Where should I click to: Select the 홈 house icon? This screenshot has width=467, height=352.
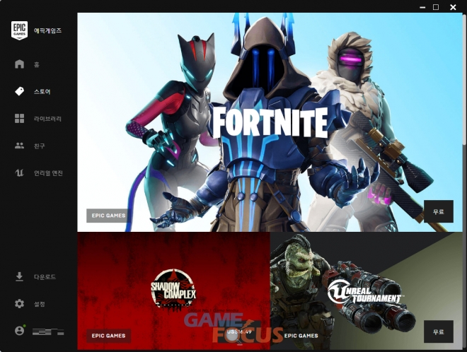[x=19, y=64]
